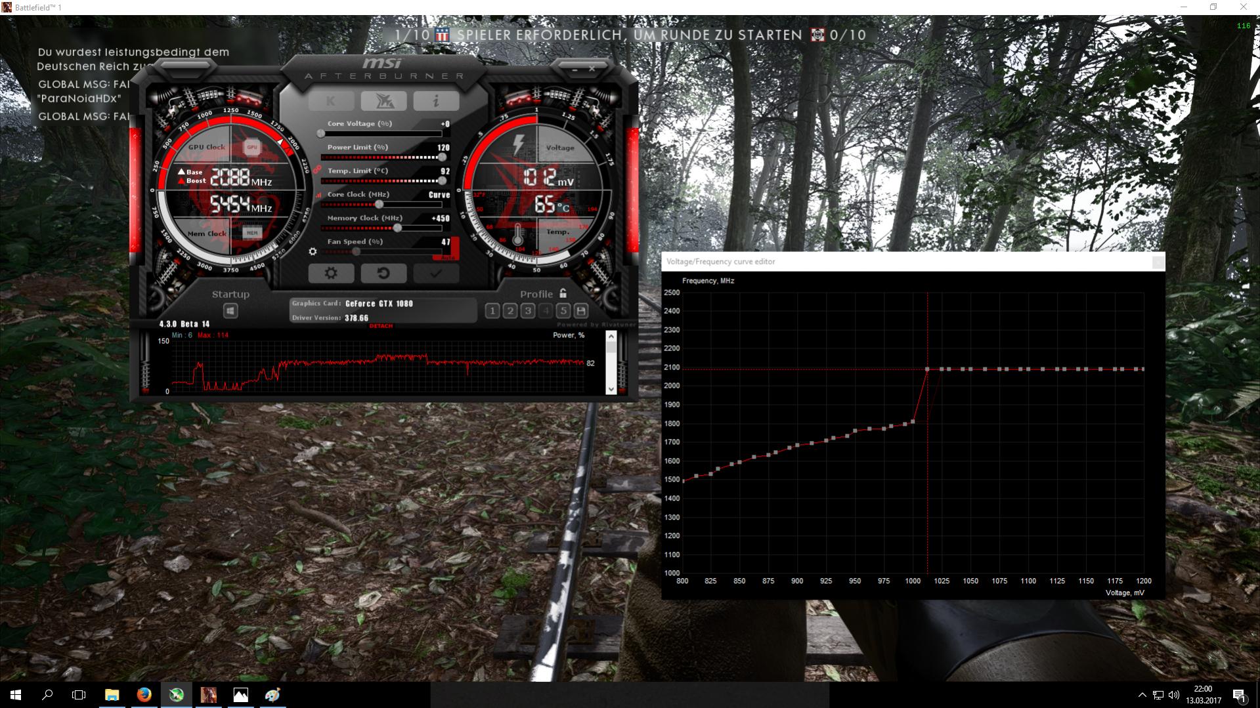This screenshot has width=1260, height=708.
Task: Restore down the Battlefield 1 window
Action: 1213,7
